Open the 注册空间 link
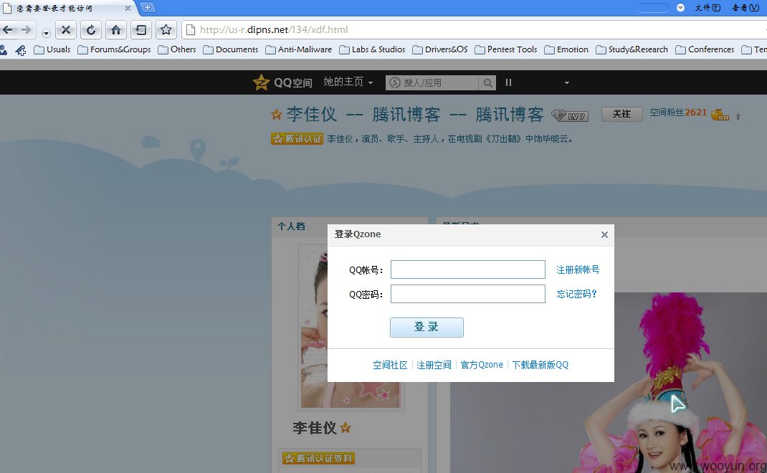 [434, 365]
